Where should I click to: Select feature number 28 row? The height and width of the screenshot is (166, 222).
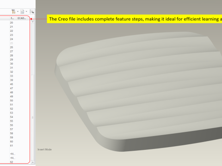pyautogui.click(x=12, y=55)
